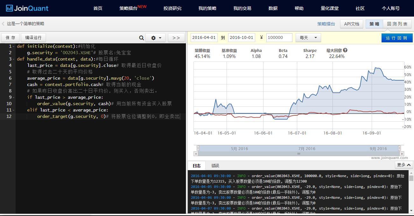Click the 运行回测 button

[396, 38]
